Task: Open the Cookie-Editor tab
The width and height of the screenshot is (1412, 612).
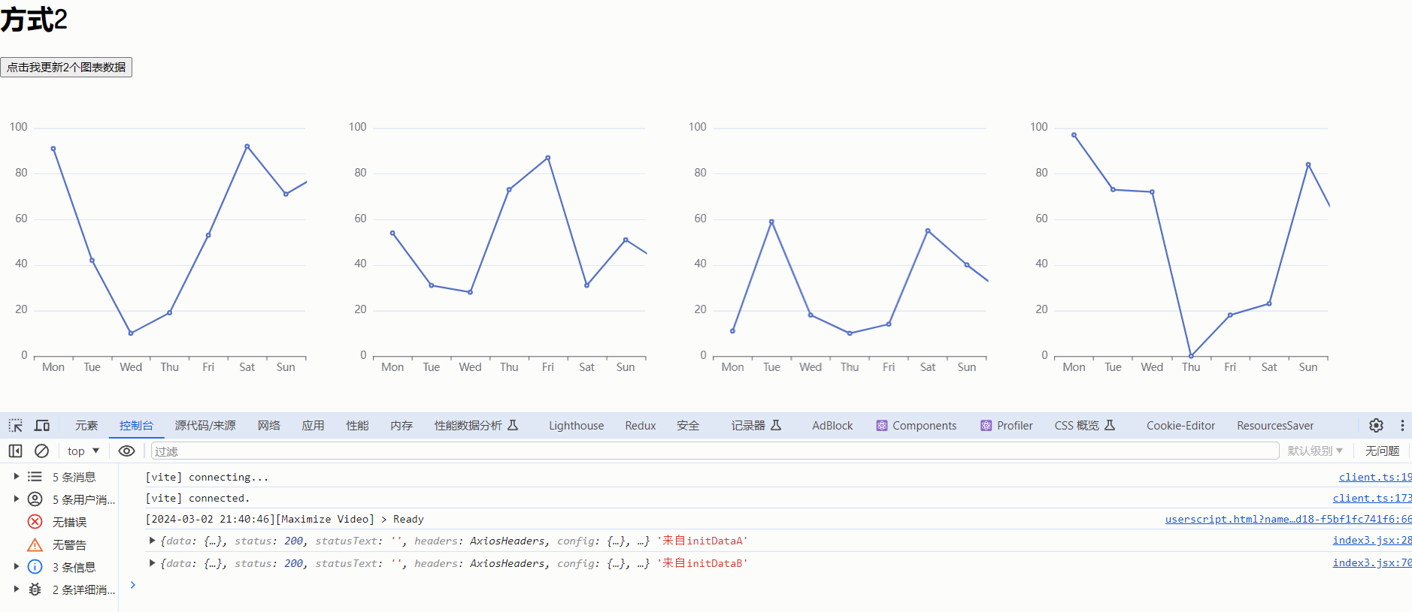Action: pyautogui.click(x=1180, y=426)
